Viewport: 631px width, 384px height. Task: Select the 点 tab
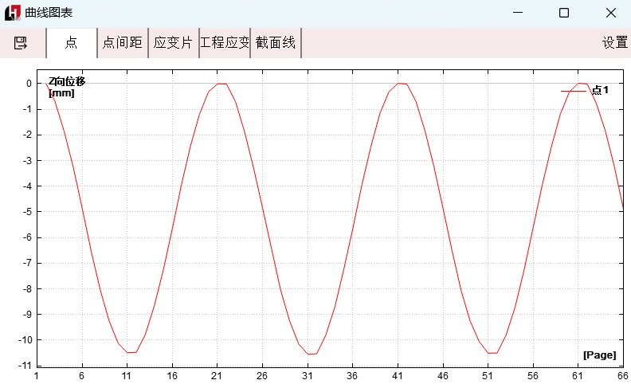coord(71,43)
